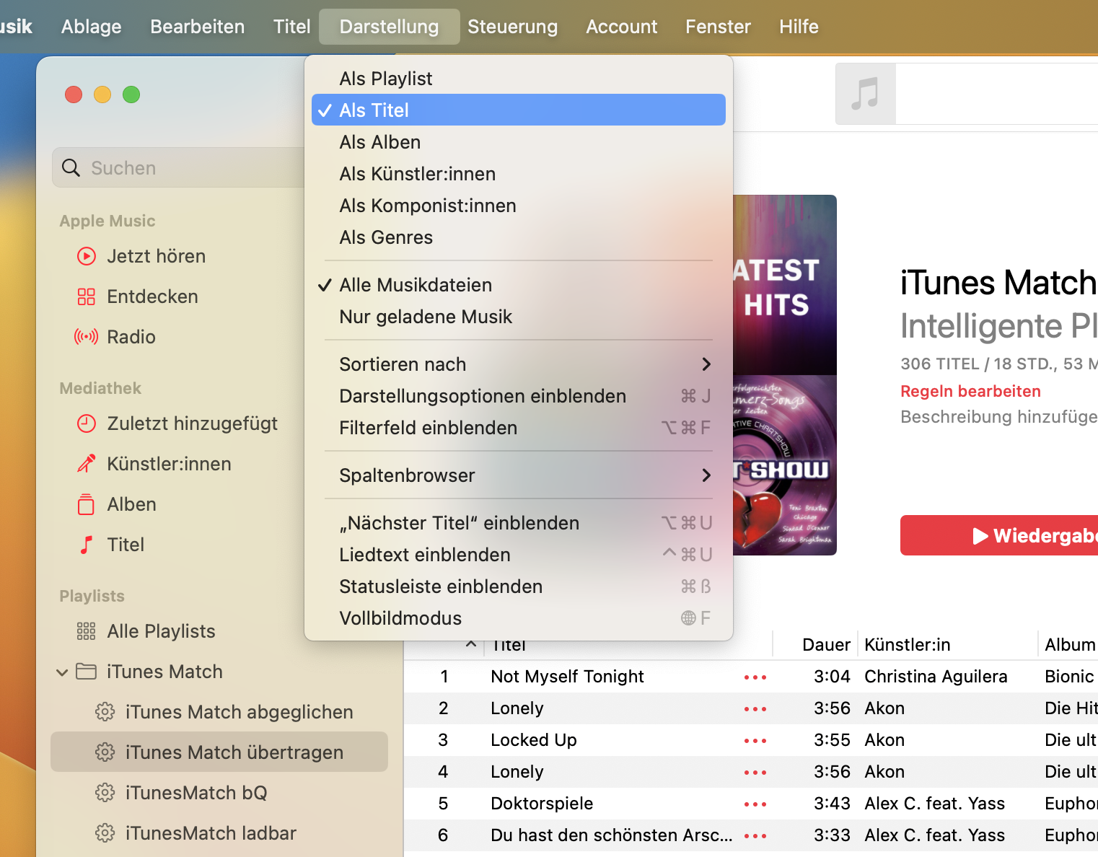The width and height of the screenshot is (1098, 857).
Task: Select iTunes Match abgeglichen playlist
Action: 219,712
